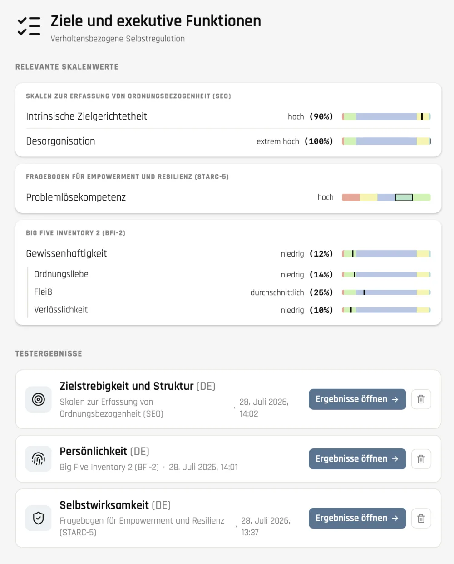
Task: Click the 'Zielstrebigkeit und Struktur (DE)' title
Action: 138,386
